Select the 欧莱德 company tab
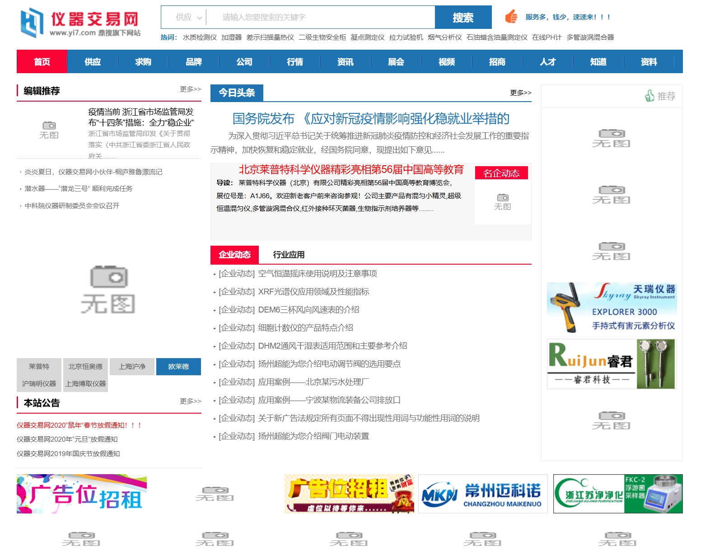The image size is (710, 555). coord(178,367)
